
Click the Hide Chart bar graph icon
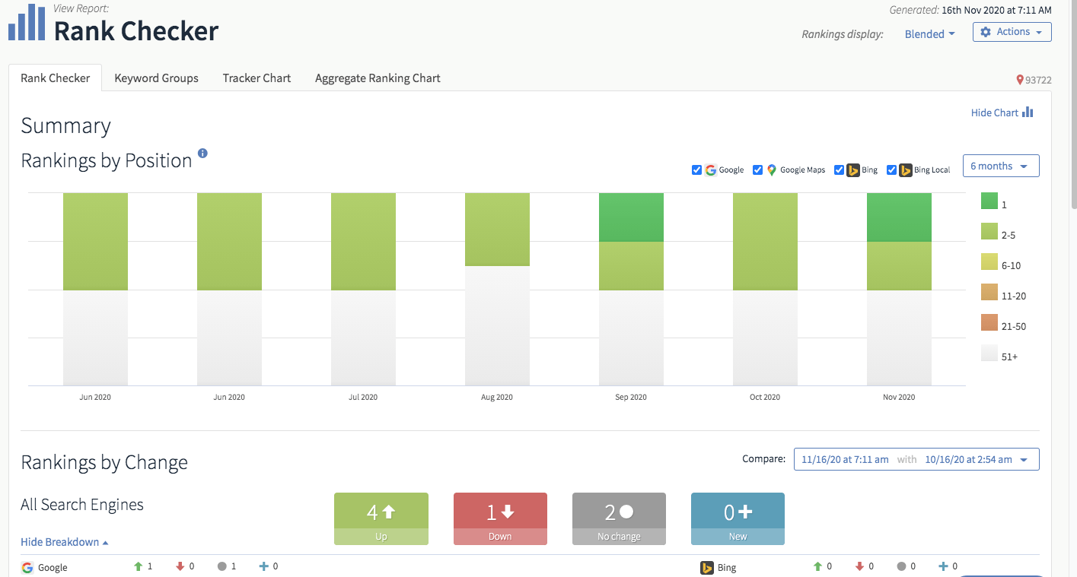(x=1028, y=113)
